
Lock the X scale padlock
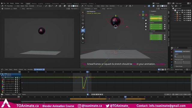[x=165, y=35]
